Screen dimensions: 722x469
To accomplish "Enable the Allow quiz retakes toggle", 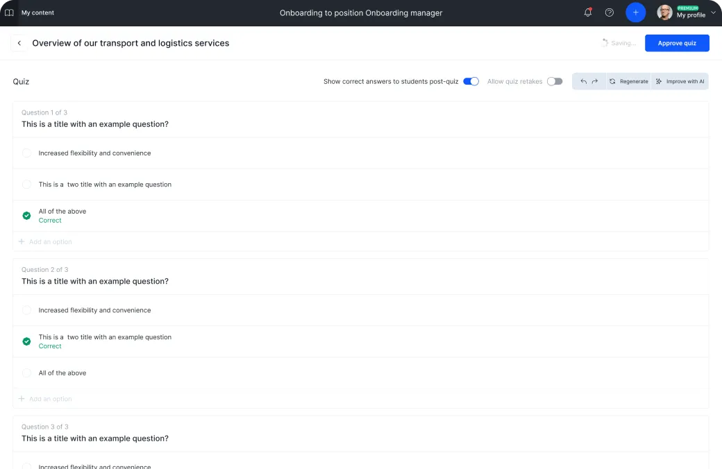I will [554, 81].
